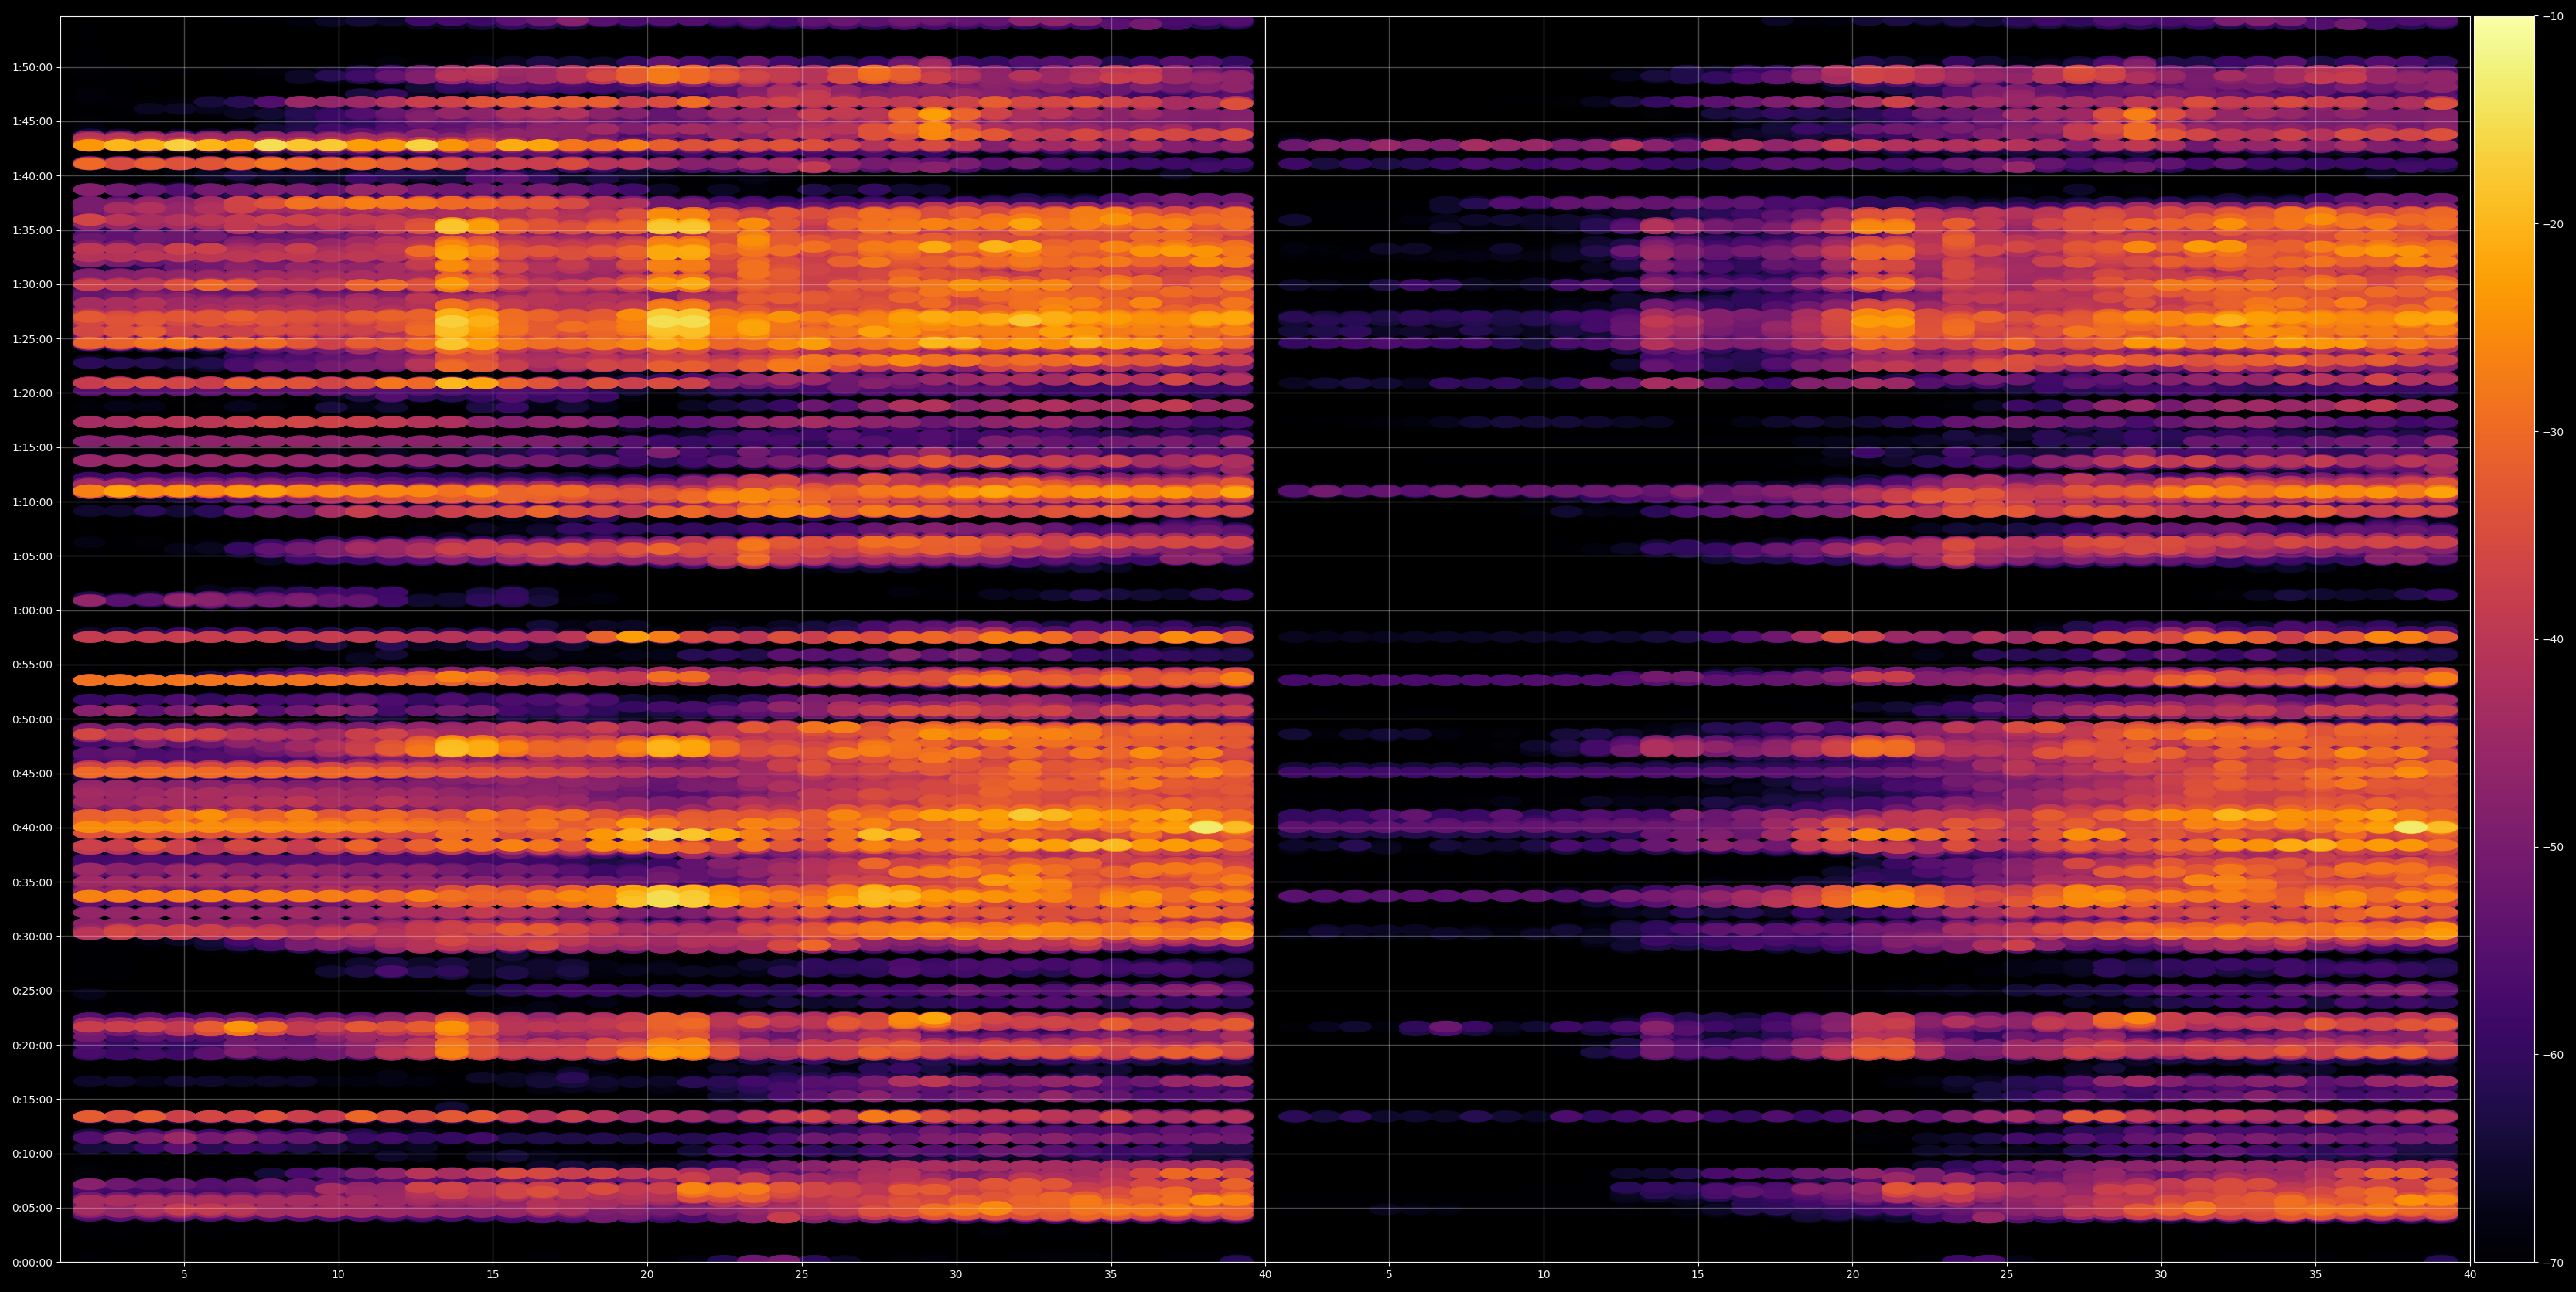Click the inferno colorbar gradient strip
This screenshot has width=2576, height=1292.
[2504, 640]
